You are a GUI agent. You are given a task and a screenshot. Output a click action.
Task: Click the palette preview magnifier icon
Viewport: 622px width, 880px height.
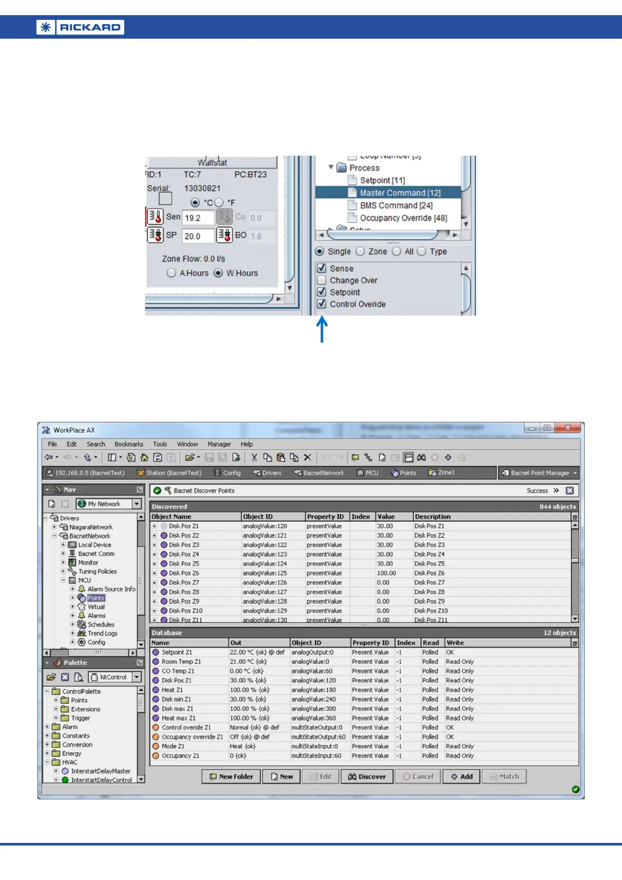tap(78, 677)
